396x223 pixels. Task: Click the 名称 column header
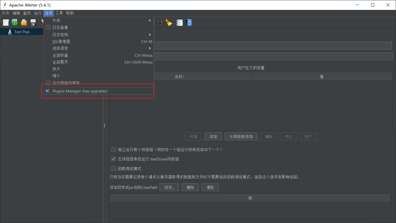(x=180, y=77)
